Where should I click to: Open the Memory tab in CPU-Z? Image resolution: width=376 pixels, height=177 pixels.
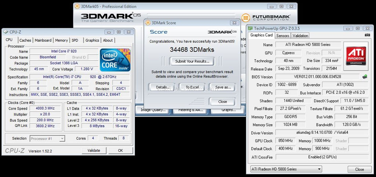click(61, 40)
